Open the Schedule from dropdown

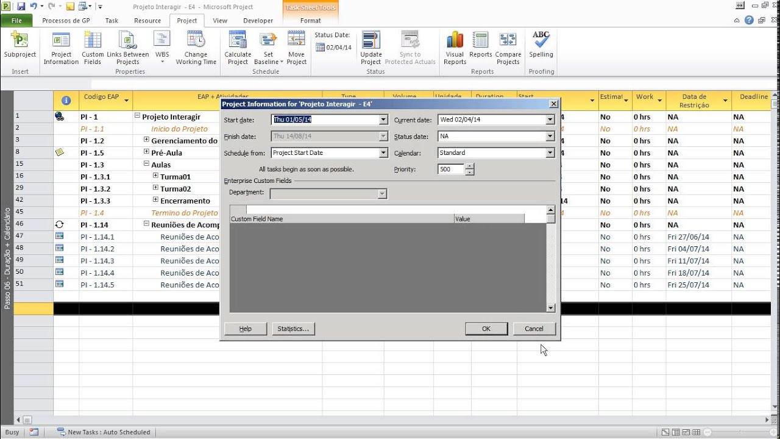(383, 153)
